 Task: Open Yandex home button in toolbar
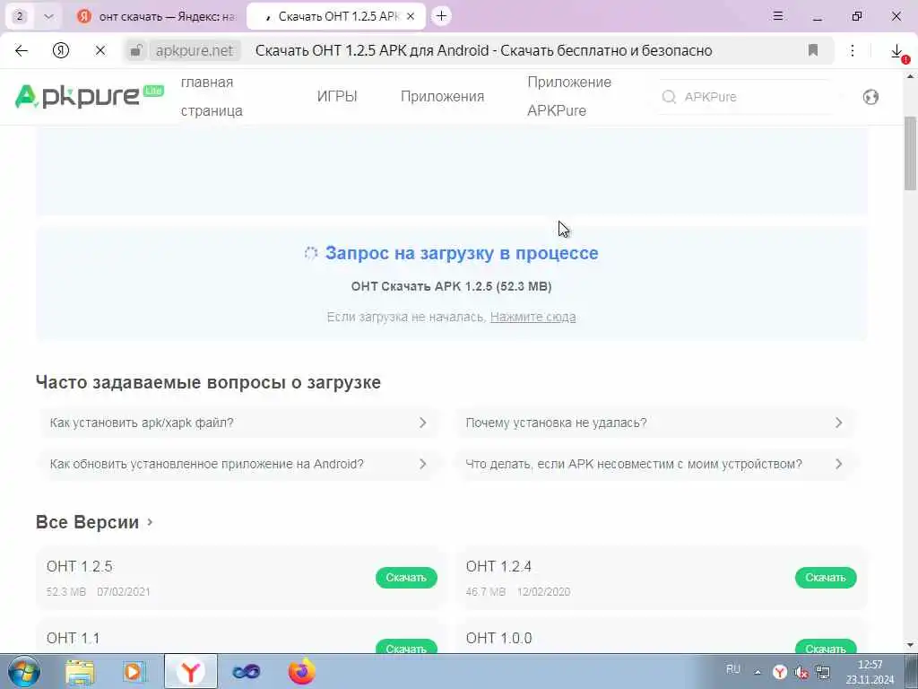[x=61, y=51]
